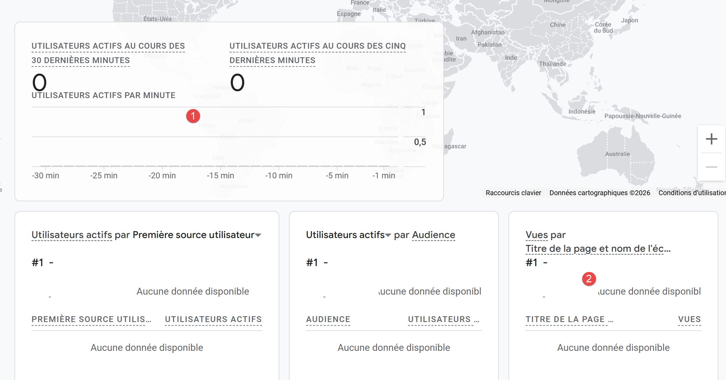Click AUDIENCE column header
726x380 pixels.
click(x=328, y=319)
